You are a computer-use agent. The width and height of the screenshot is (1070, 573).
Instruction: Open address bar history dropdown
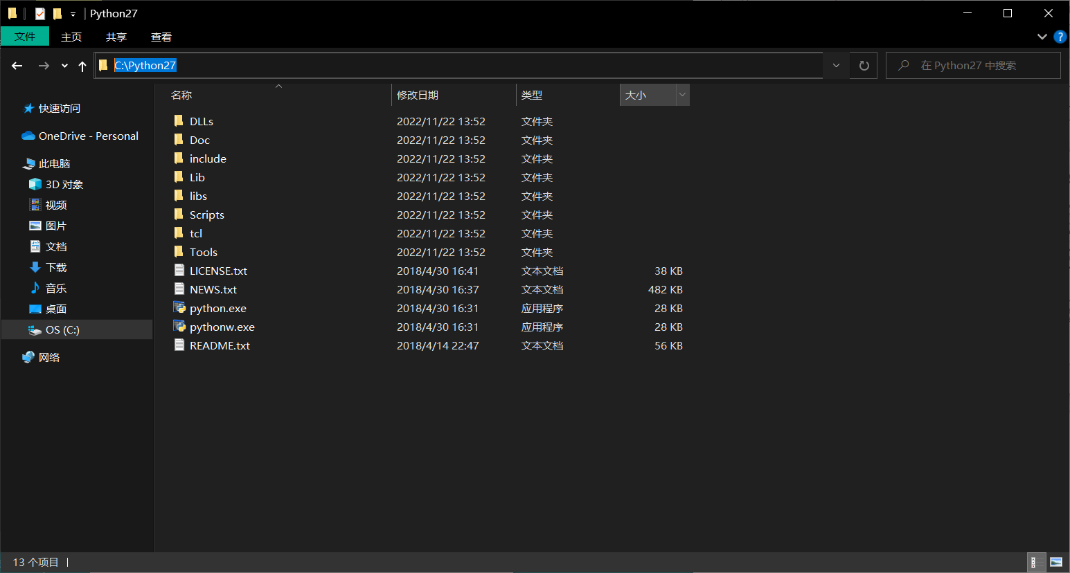click(836, 66)
